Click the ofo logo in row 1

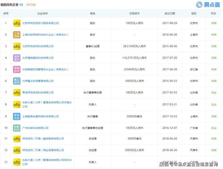17,23
